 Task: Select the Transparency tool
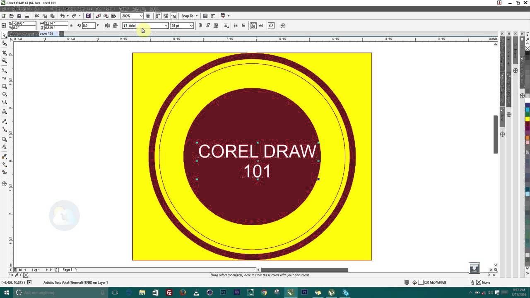tap(5, 147)
